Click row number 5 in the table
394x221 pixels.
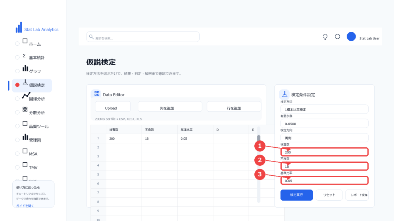pos(98,175)
